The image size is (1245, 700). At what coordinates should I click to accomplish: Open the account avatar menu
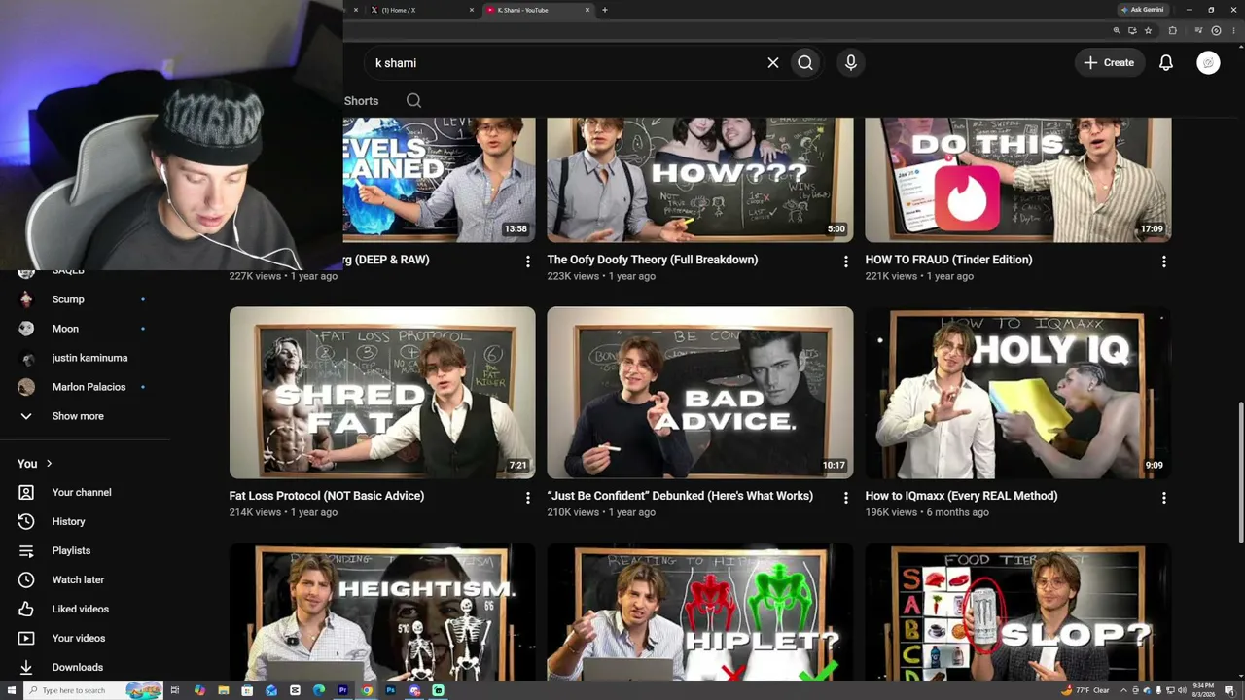pyautogui.click(x=1208, y=63)
